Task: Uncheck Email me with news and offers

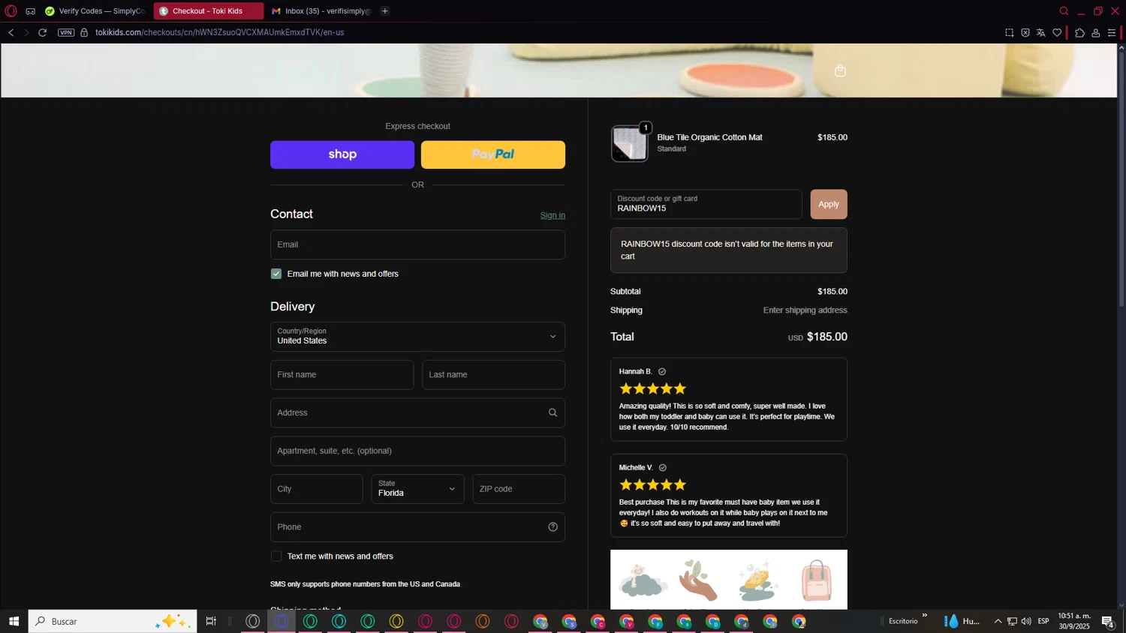Action: tap(276, 274)
